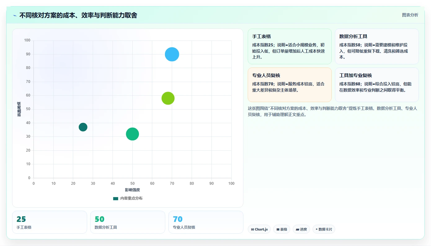The height and width of the screenshot is (246, 431).
Task: Click the lightning icon beside the title
Action: [x=15, y=15]
